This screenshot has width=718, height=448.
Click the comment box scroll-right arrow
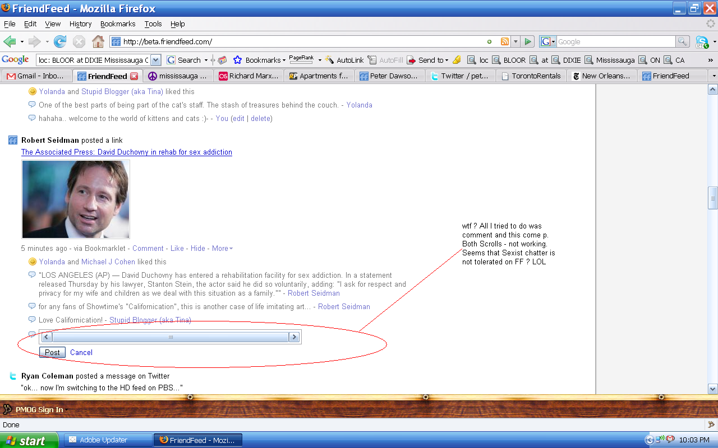coord(294,337)
